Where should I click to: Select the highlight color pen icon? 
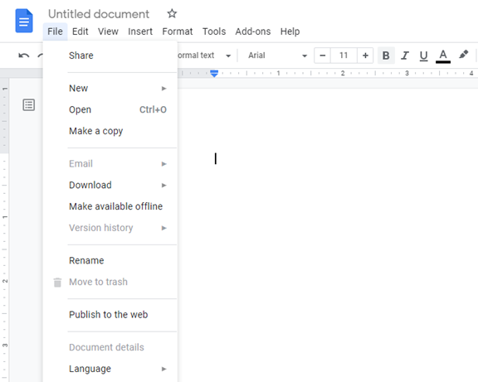464,55
